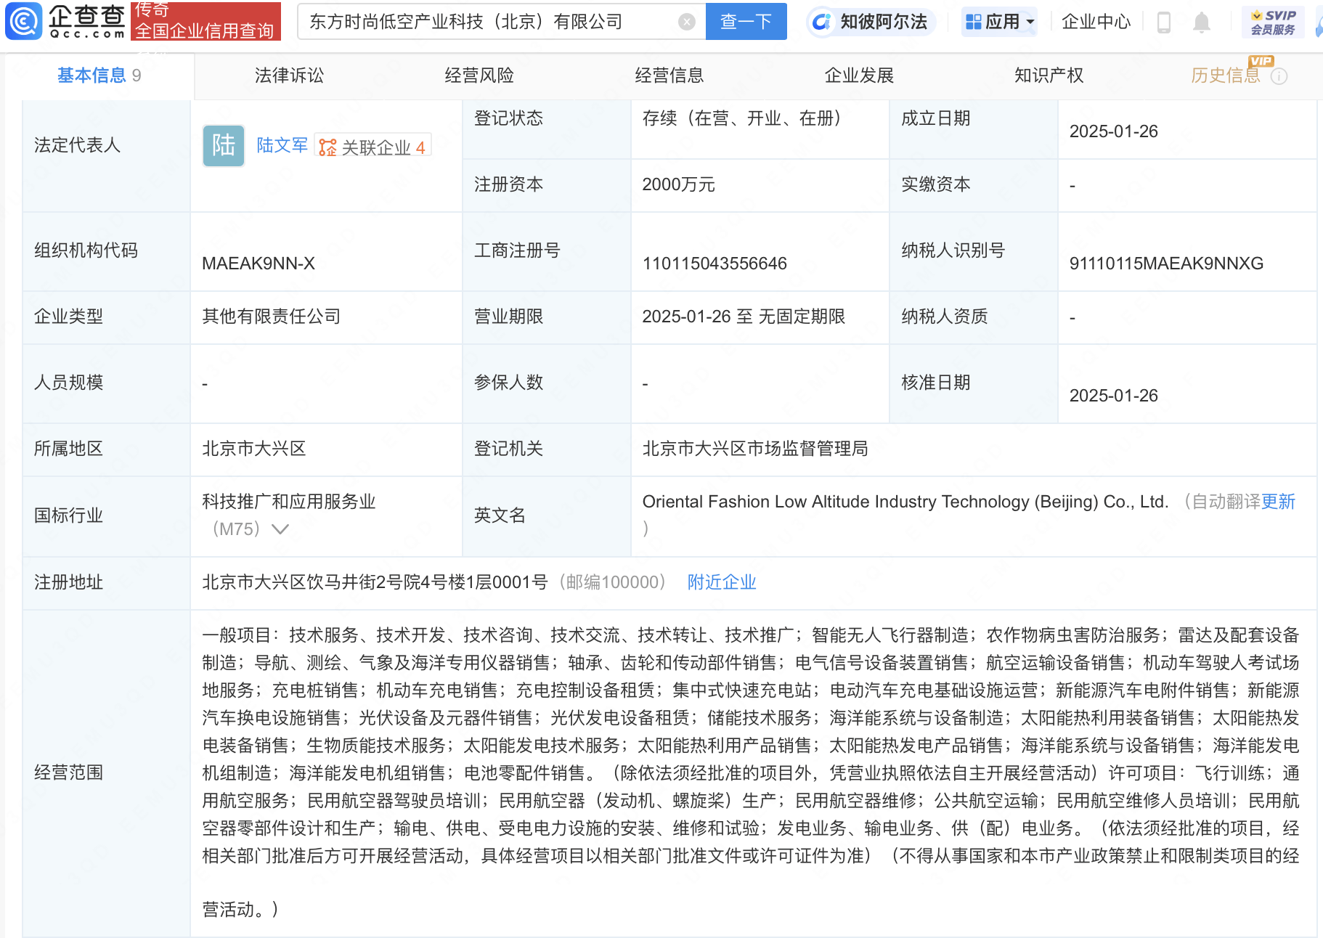The width and height of the screenshot is (1323, 938).
Task: Click the info icon beside 历史信息
Action: [1279, 76]
